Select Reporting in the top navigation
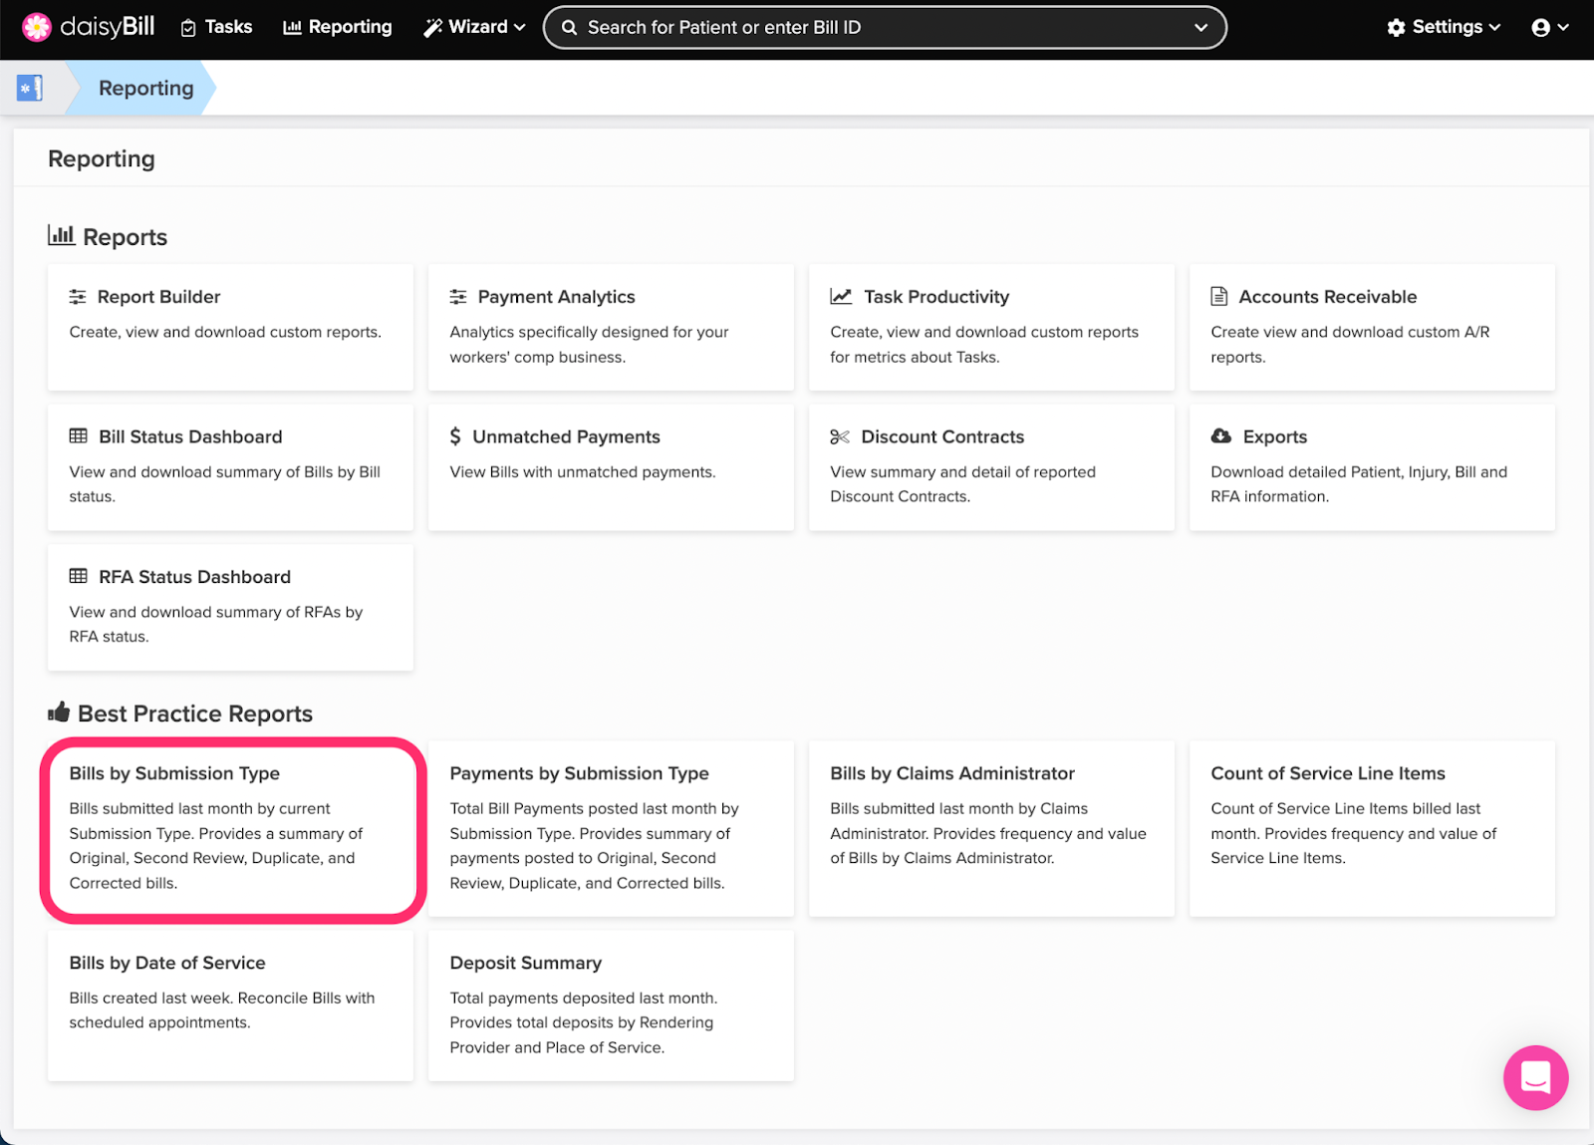This screenshot has width=1594, height=1145. pos(338,27)
